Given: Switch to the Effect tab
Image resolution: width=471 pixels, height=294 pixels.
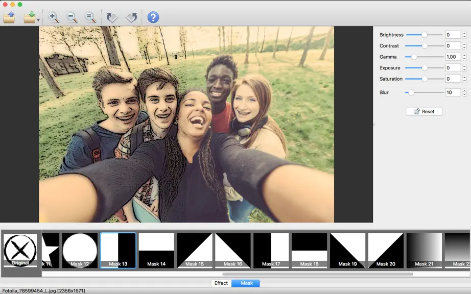Looking at the screenshot, I should [x=221, y=283].
